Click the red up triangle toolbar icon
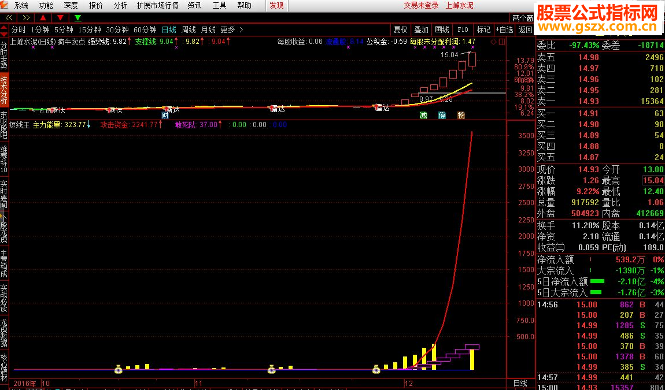Screen dimensions: 665x390 pyautogui.click(x=43, y=17)
